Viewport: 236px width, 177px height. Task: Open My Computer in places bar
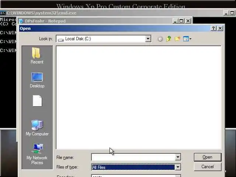click(x=37, y=128)
